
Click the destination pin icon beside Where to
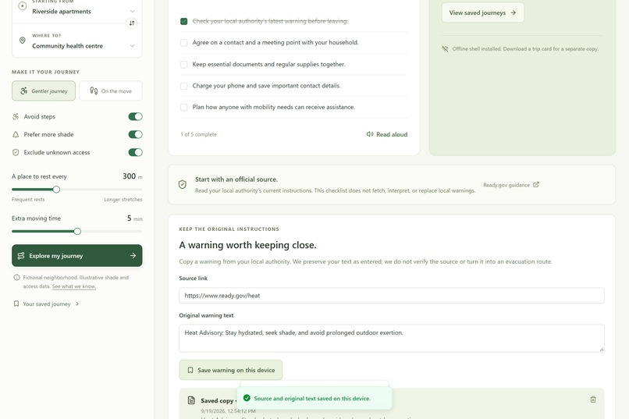click(23, 41)
